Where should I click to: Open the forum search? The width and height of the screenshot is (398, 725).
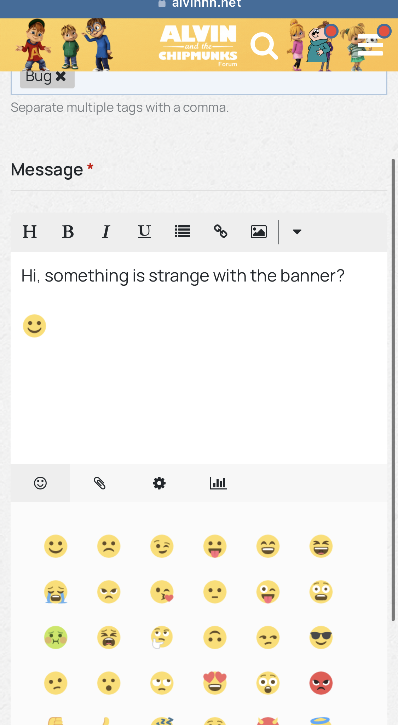264,46
